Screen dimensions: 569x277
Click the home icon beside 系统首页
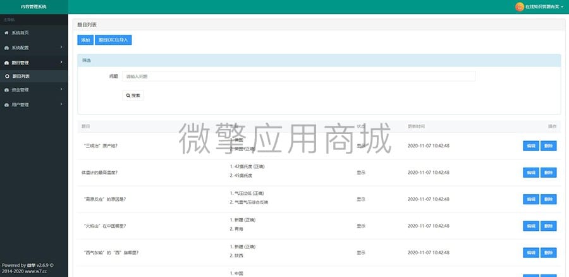[6, 33]
